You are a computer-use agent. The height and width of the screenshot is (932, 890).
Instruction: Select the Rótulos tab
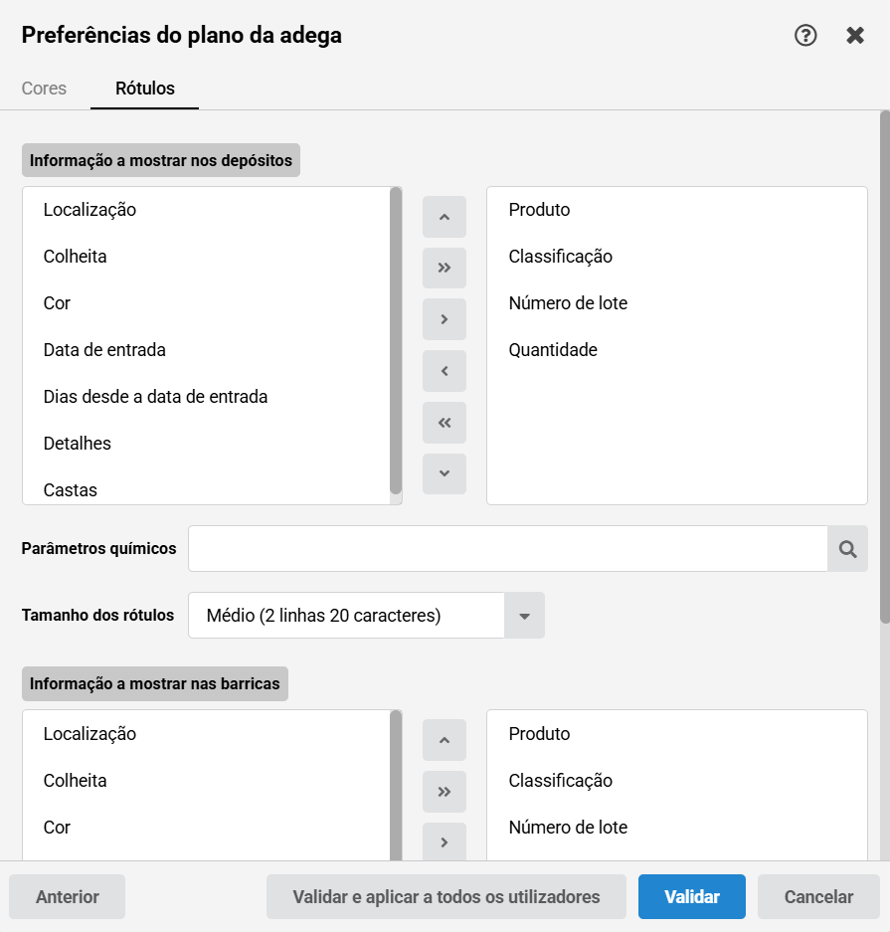click(145, 88)
